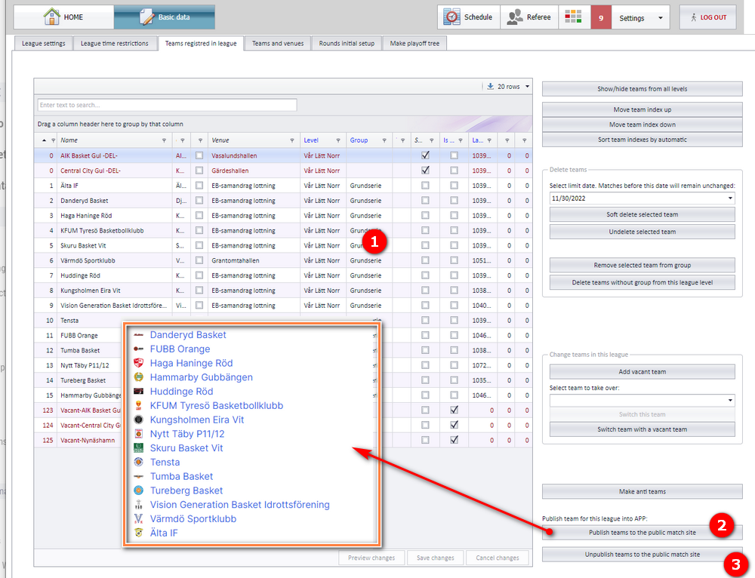The height and width of the screenshot is (578, 755).
Task: Click the Älta IF team logo
Action: (x=139, y=533)
